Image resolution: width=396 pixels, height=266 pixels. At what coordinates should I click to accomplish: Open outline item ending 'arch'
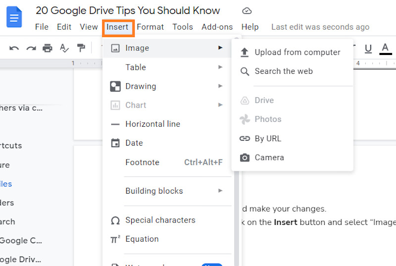[x=7, y=222]
